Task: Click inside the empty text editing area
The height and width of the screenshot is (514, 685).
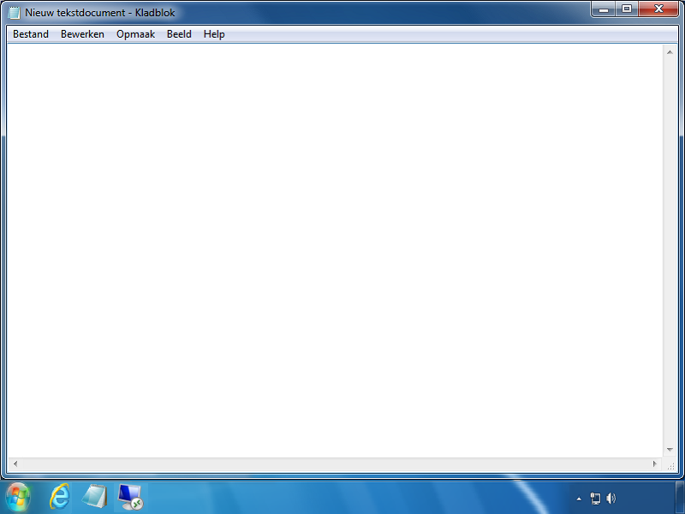Action: point(335,250)
